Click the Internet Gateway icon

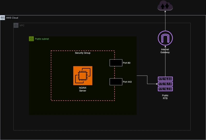tap(165, 38)
